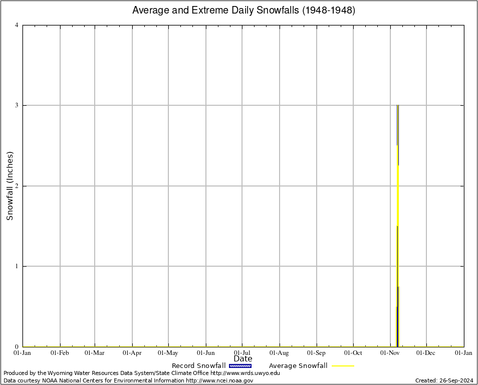Select the 'Snowfall (Inches)' y-axis label

10,186
